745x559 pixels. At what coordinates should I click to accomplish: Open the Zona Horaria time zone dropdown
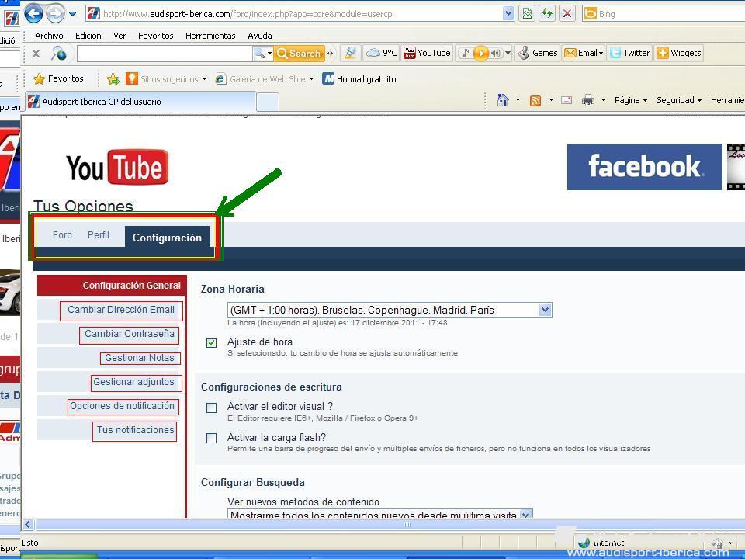pyautogui.click(x=390, y=310)
